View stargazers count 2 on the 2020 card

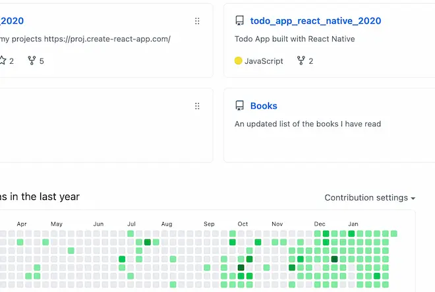click(7, 61)
